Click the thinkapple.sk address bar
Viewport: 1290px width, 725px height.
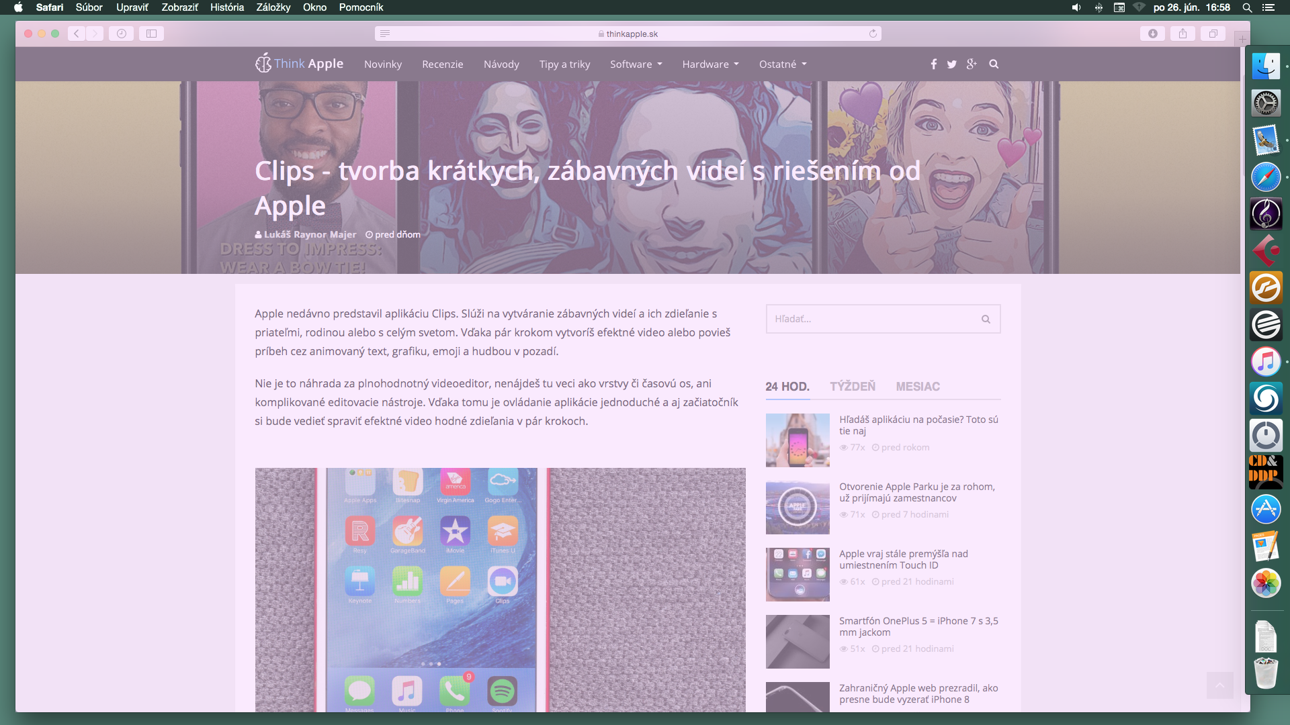628,34
